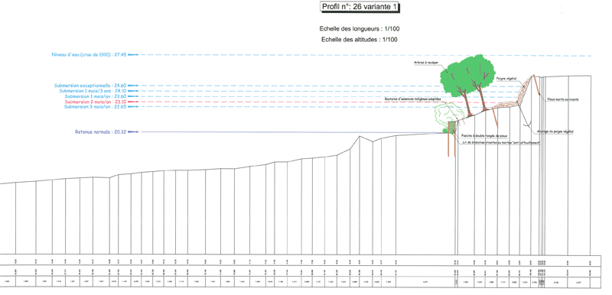The width and height of the screenshot is (612, 295).
Task: Select the 'Profil n°: 26 variante 1' title box
Action: 360,7
